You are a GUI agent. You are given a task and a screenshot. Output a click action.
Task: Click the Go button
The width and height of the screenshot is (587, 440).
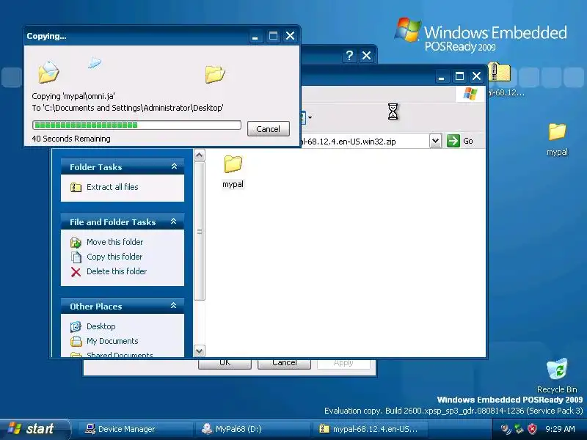pyautogui.click(x=460, y=141)
